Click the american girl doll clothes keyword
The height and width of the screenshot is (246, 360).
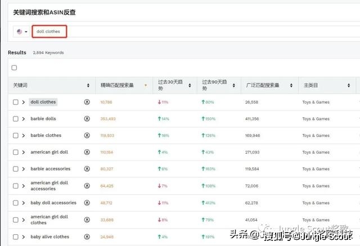49,220
